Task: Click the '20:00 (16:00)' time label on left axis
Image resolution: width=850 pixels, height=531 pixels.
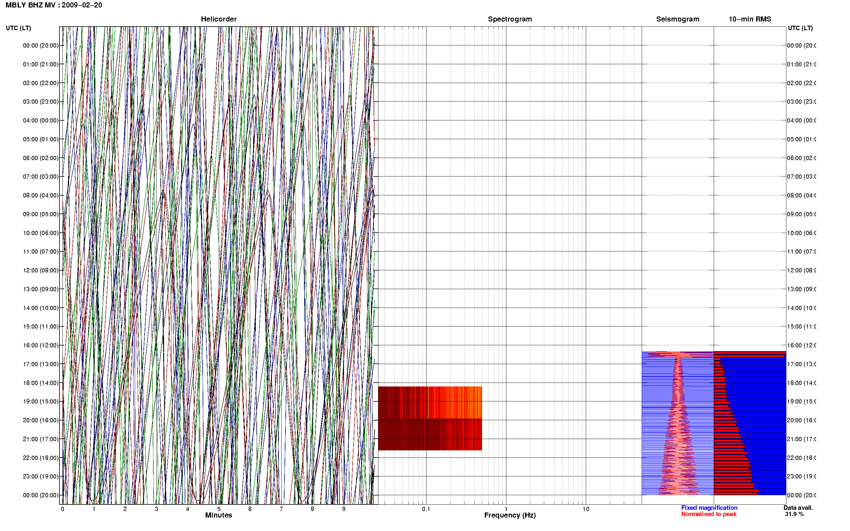Action: [41, 420]
